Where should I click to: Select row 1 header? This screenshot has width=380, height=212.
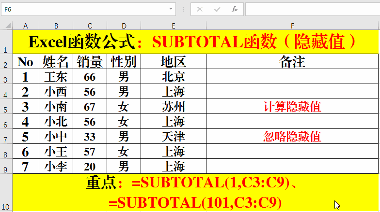(6, 42)
